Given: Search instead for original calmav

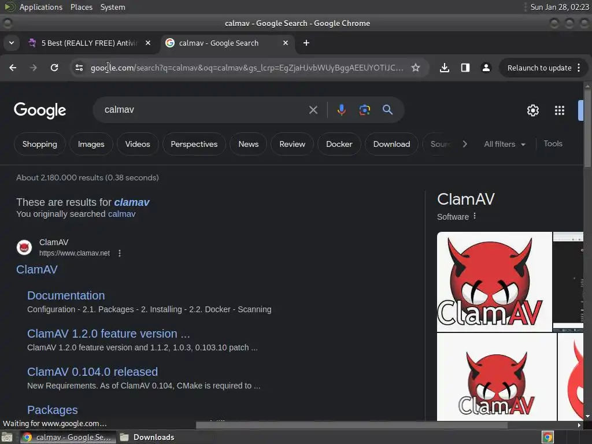Looking at the screenshot, I should (121, 214).
